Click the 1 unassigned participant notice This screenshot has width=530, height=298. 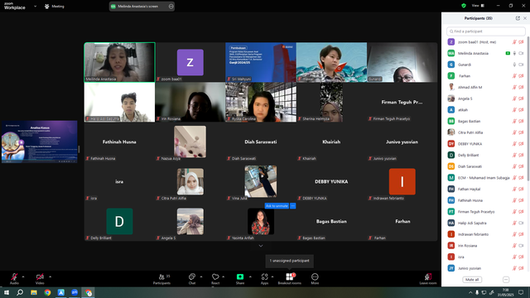(289, 261)
